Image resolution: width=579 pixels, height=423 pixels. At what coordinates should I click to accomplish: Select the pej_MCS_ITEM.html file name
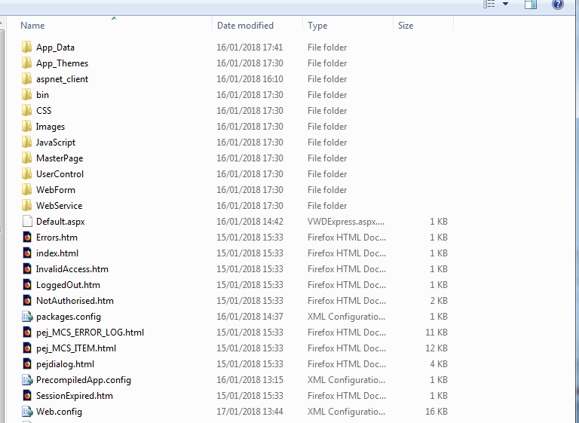click(x=75, y=348)
